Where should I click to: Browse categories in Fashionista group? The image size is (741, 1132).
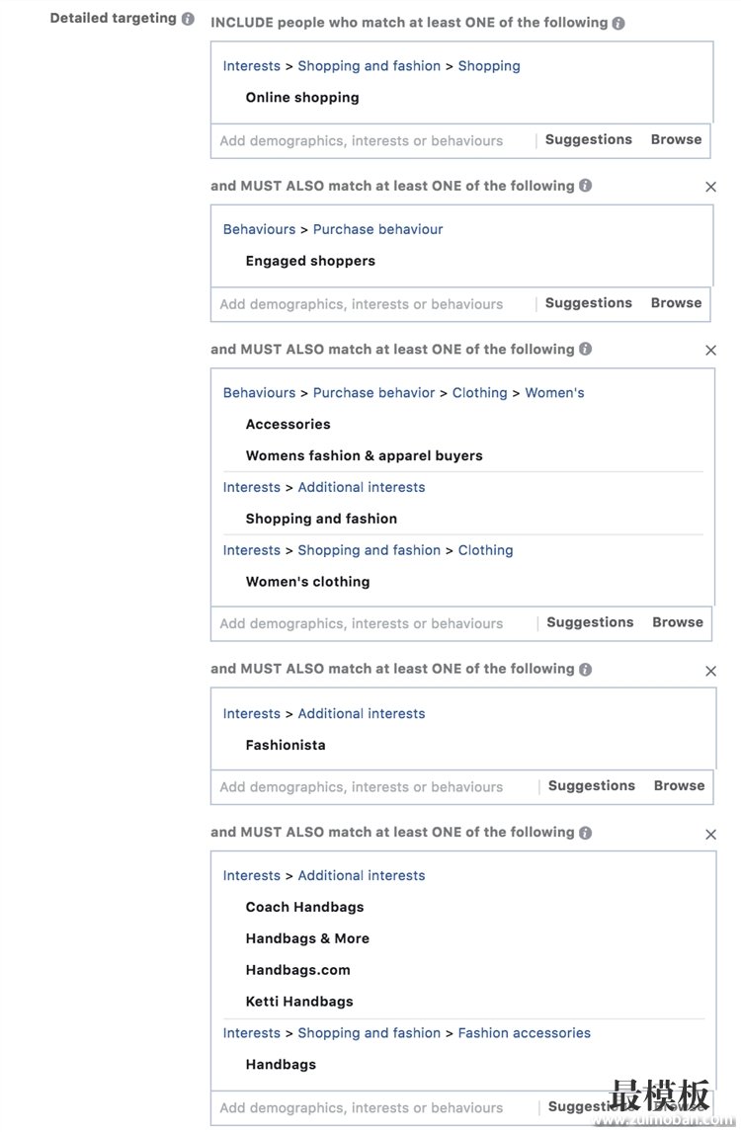pyautogui.click(x=679, y=785)
